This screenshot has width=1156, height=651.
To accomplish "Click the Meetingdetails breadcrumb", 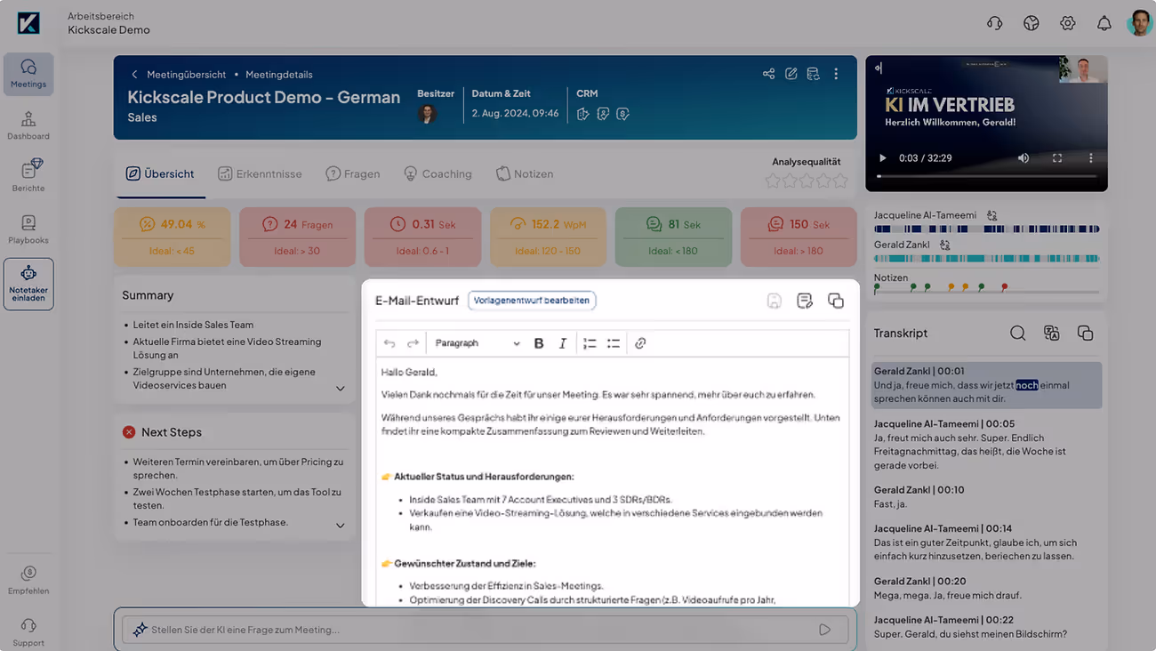I will (x=279, y=75).
